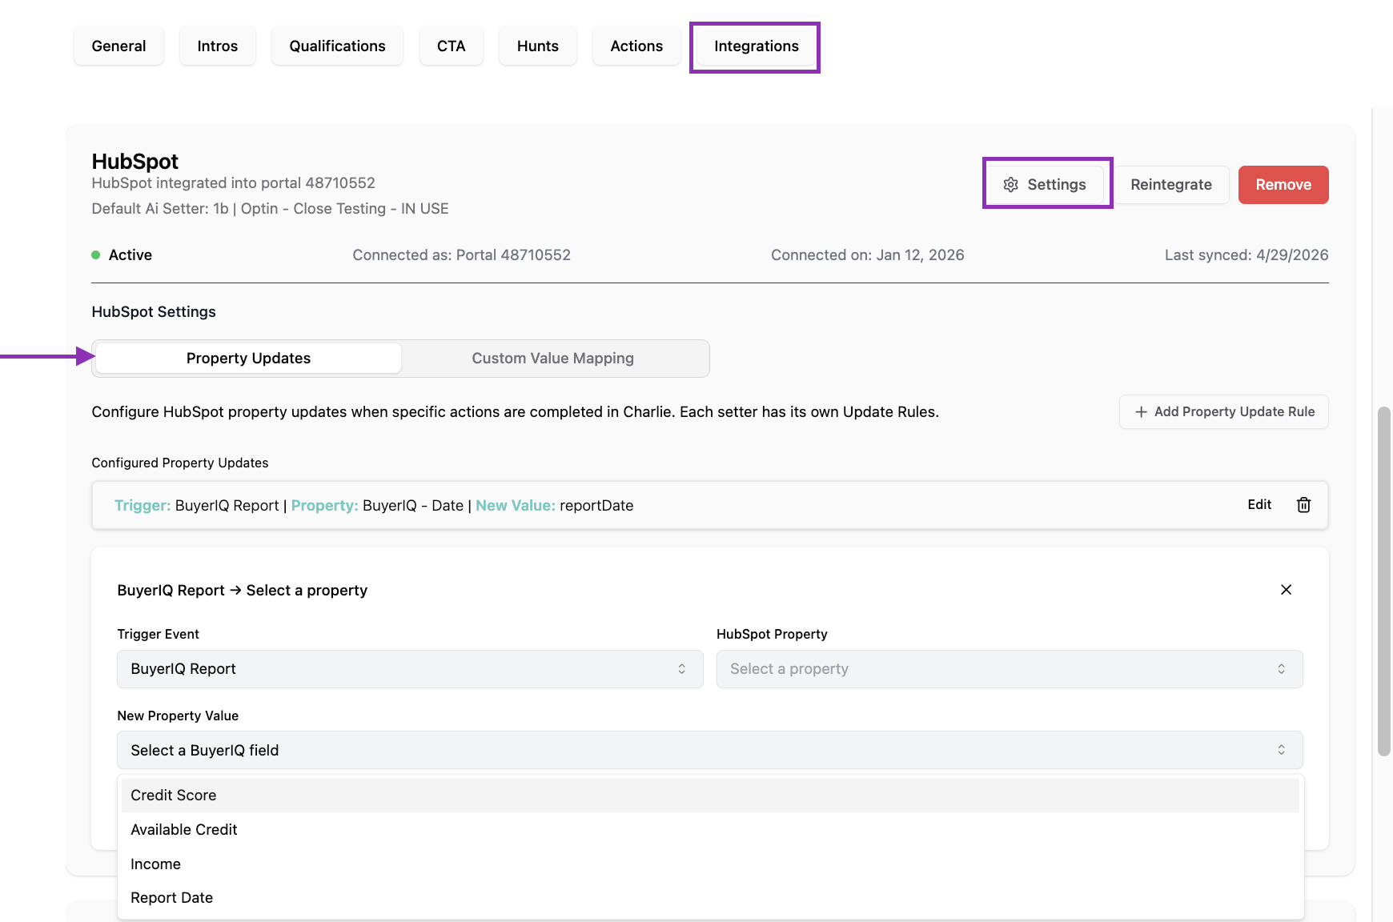Open the HubSpot Property dropdown
Image resolution: width=1393 pixels, height=922 pixels.
pyautogui.click(x=1010, y=669)
